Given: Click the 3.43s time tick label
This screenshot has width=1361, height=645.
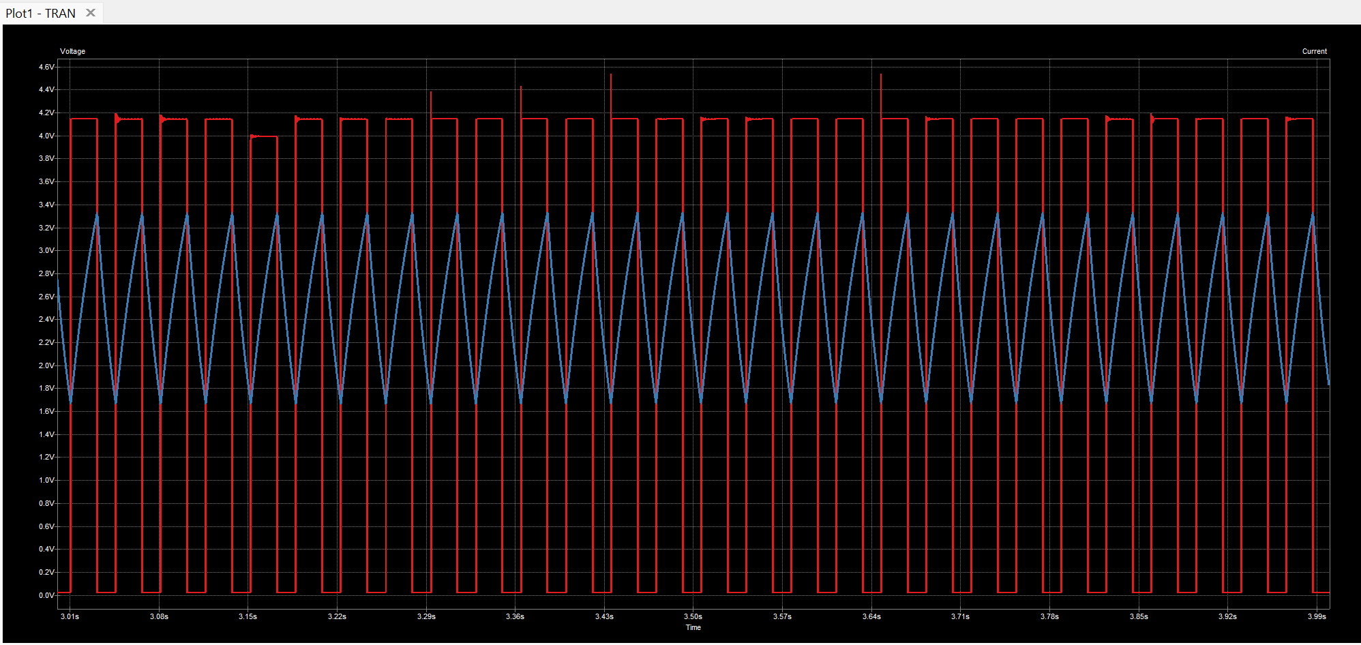Looking at the screenshot, I should (x=604, y=616).
